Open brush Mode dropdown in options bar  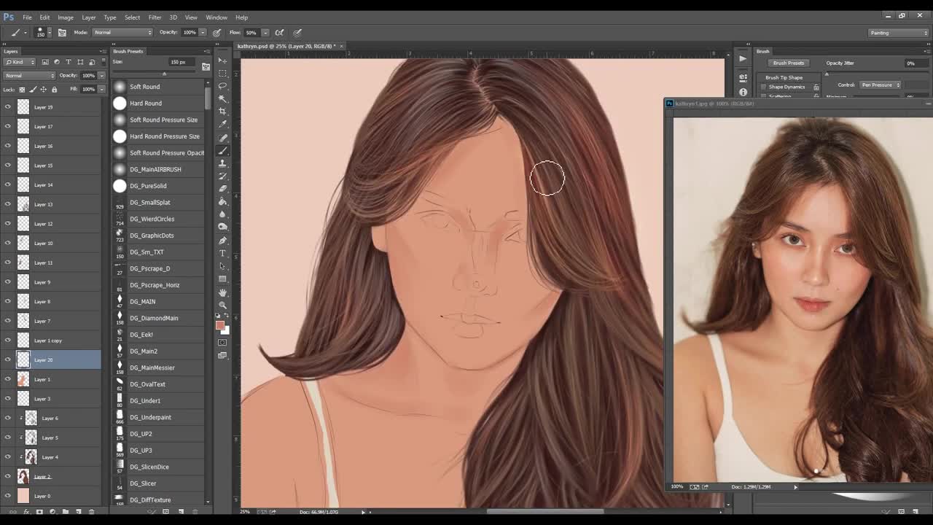tap(122, 32)
